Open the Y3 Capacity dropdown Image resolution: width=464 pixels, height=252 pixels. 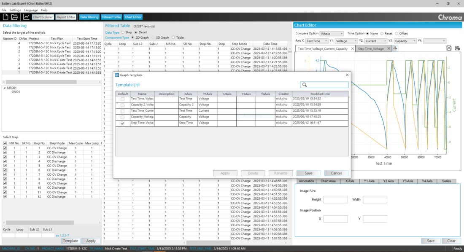coord(405,41)
